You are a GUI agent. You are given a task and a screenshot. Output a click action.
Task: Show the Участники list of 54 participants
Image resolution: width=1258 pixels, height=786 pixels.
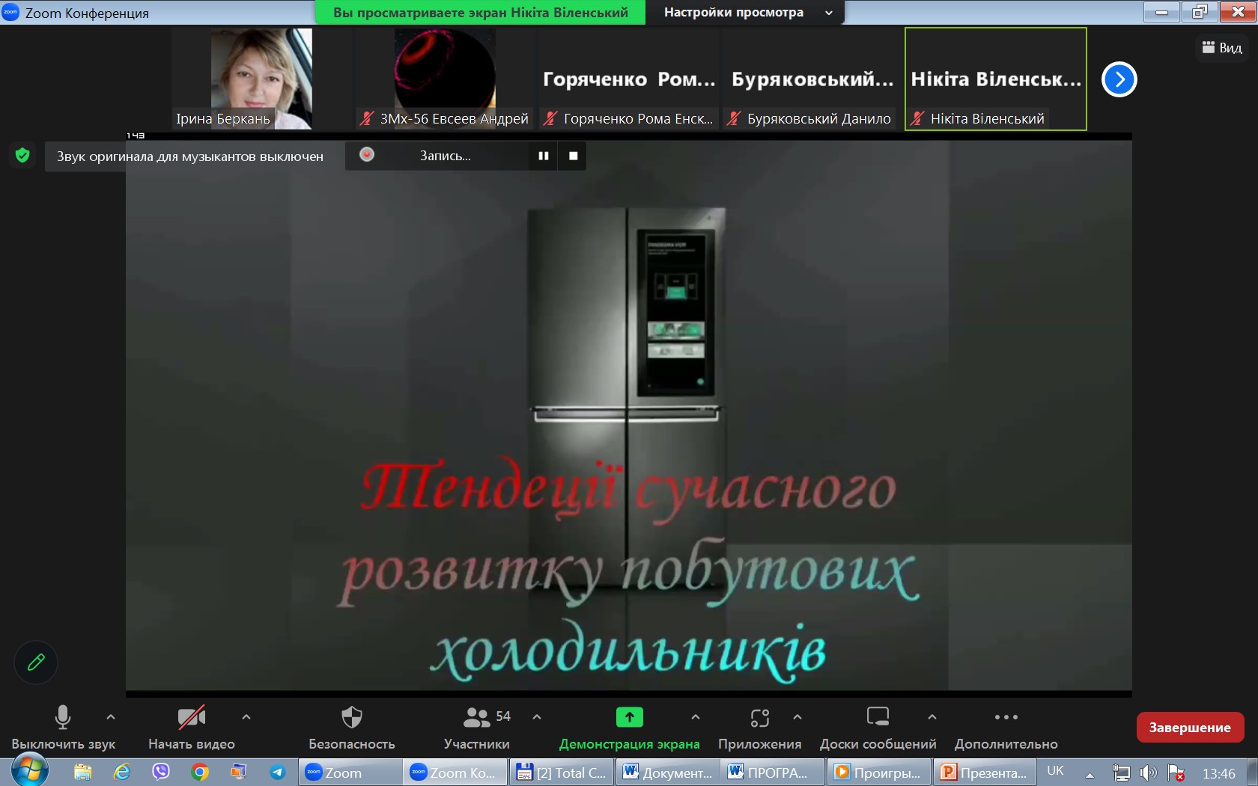click(x=477, y=727)
